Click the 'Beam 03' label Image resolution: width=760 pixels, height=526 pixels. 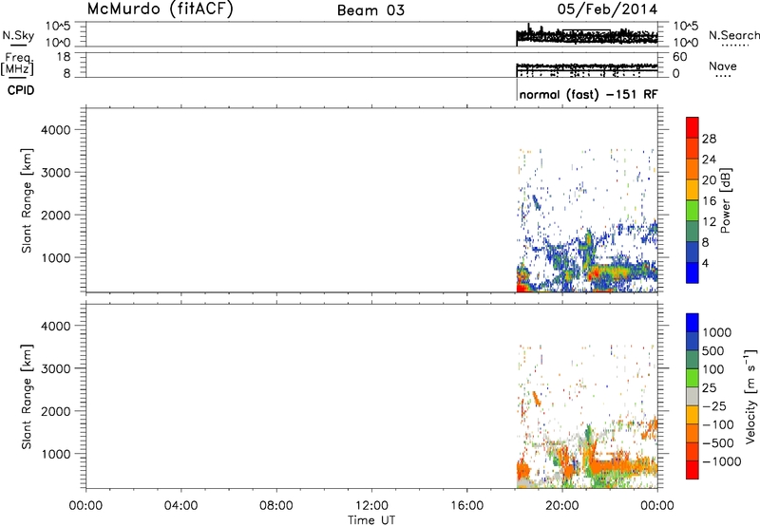coord(370,10)
